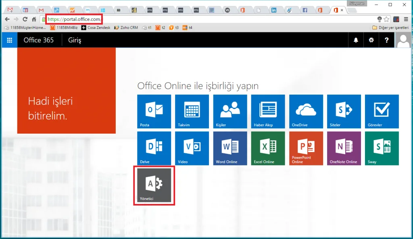Open the OneDrive tile
The height and width of the screenshot is (239, 413).
click(306, 111)
